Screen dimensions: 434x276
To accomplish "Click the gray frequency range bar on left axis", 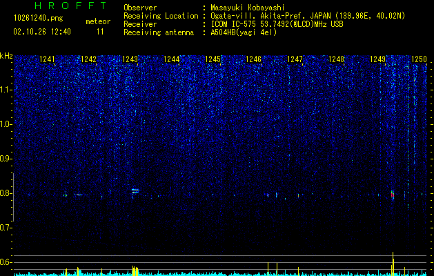I will click(13, 197).
